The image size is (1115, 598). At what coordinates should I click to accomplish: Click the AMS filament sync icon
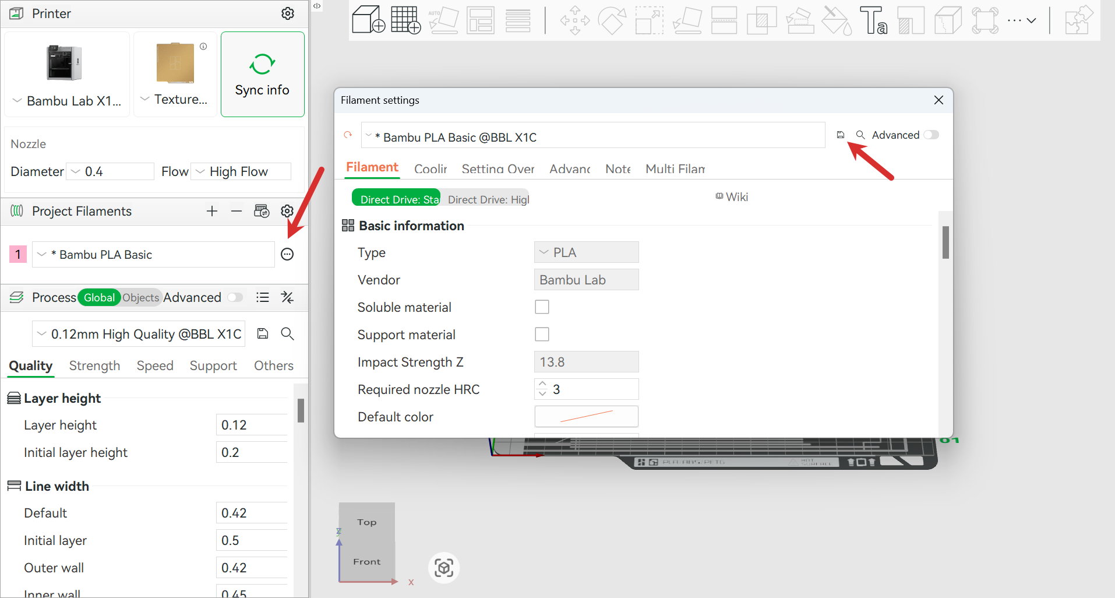pos(262,211)
